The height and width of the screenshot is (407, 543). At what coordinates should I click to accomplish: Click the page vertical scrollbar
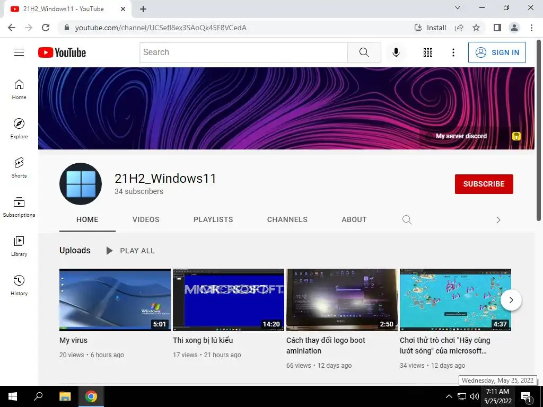coord(539,130)
